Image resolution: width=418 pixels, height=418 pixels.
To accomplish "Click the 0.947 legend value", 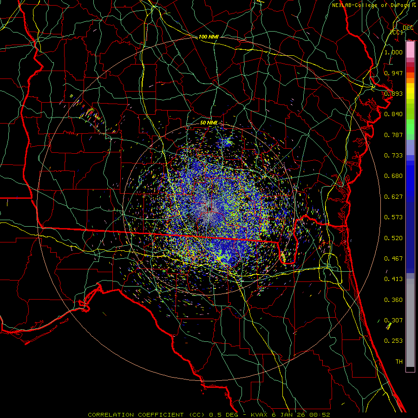I will 393,73.
